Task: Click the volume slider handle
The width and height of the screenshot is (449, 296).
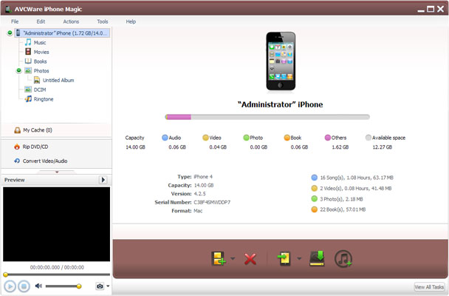Action: point(79,286)
